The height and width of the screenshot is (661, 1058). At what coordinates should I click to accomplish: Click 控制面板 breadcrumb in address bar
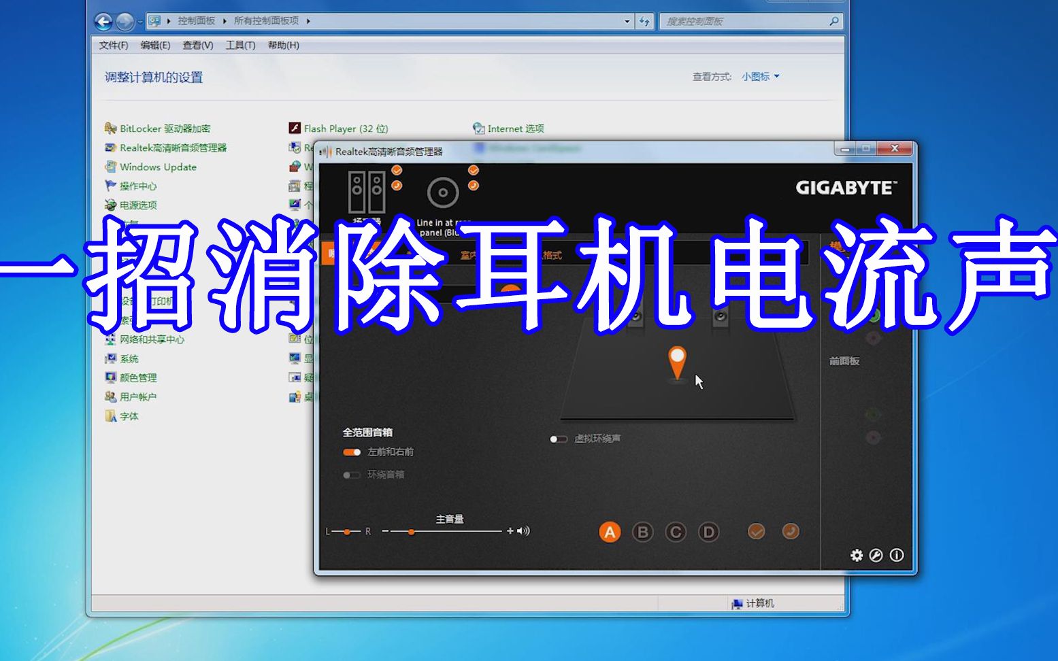click(x=197, y=21)
